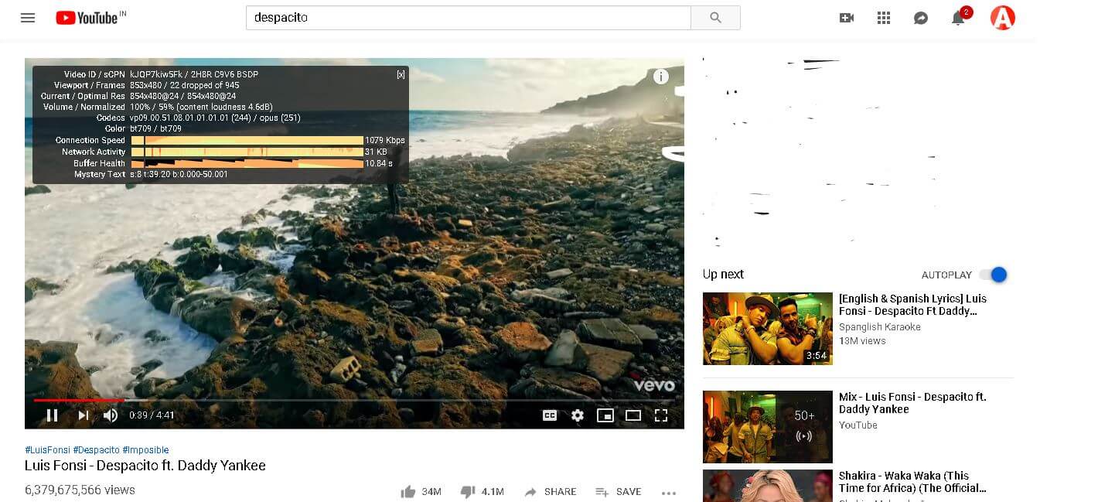Open Mix - Luis Fonsi Despacito title
This screenshot has width=1098, height=502.
point(912,403)
